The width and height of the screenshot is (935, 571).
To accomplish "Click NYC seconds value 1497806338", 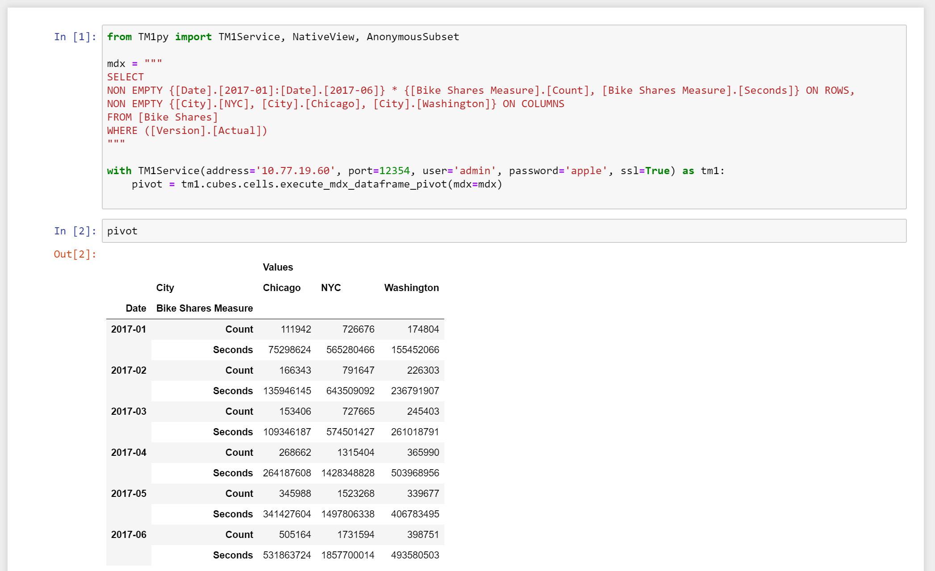I will tap(347, 514).
